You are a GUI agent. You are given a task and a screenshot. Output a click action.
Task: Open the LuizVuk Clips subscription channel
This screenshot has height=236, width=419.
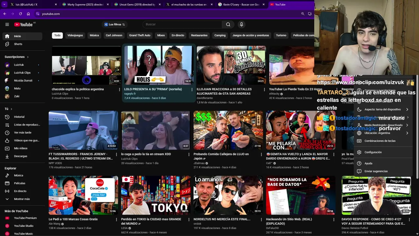[22, 73]
